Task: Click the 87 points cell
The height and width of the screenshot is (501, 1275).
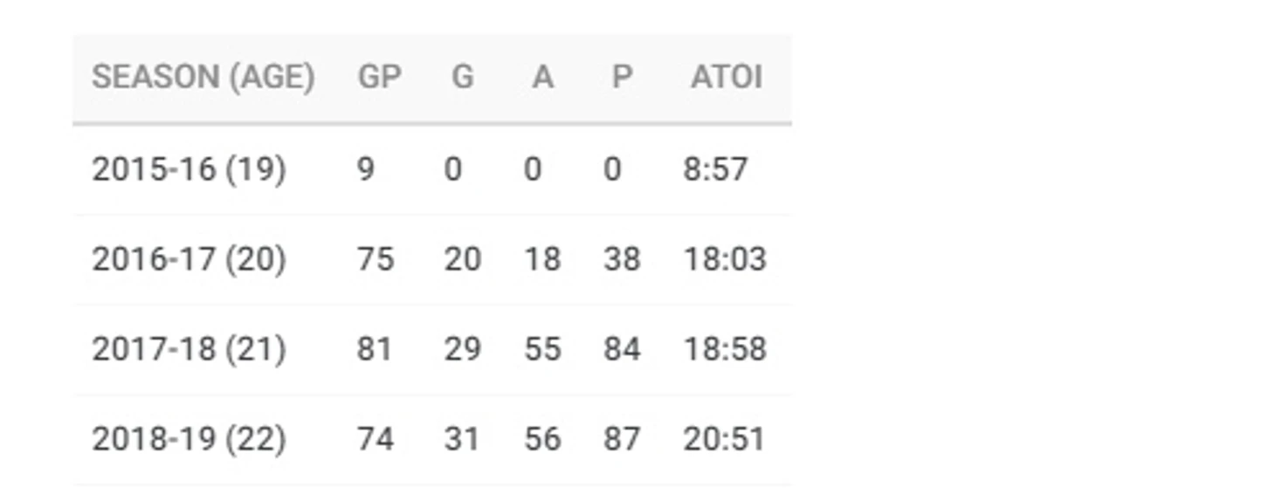Action: (x=622, y=440)
